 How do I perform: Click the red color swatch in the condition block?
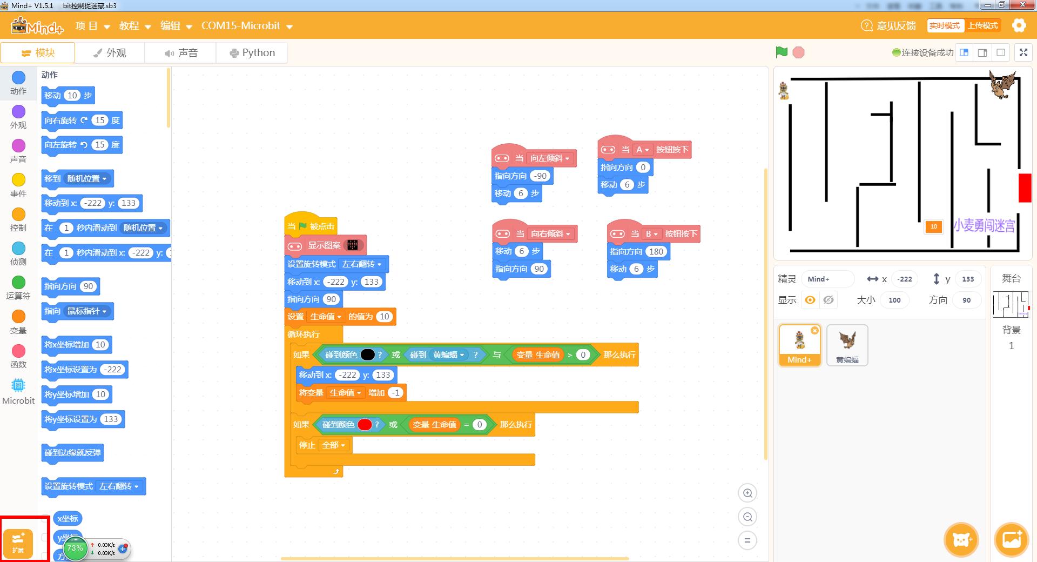point(365,425)
